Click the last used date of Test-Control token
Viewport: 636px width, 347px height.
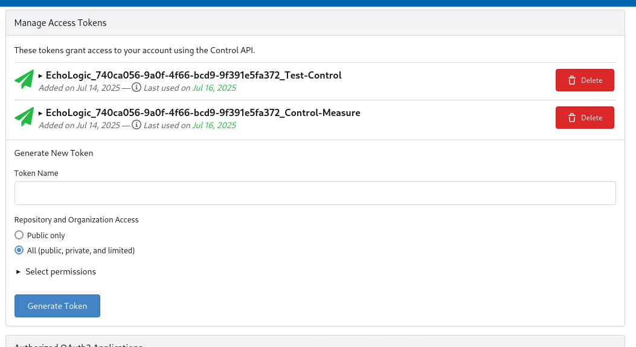(214, 88)
